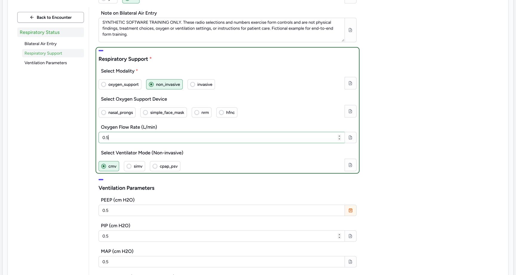Open note icon for Oxygen Support Device row
Viewport: 516px width, 275px height.
[350, 111]
